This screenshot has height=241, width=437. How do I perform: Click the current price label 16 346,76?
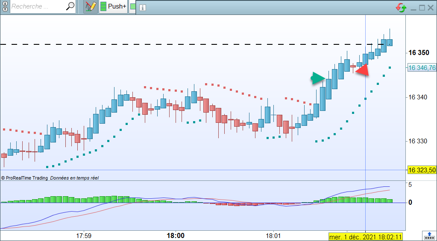pyautogui.click(x=422, y=68)
